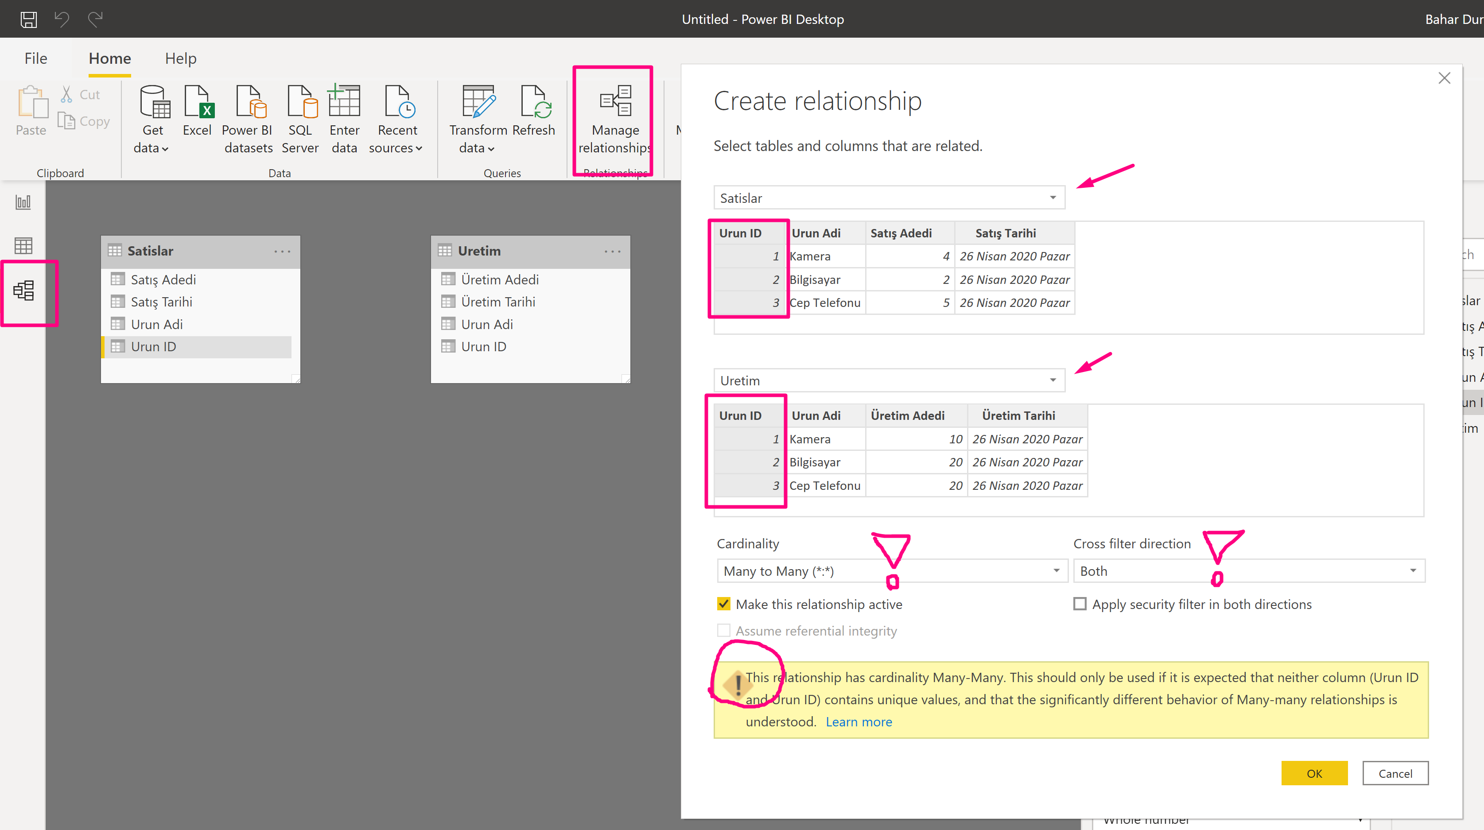Select Satış Adedi column header in preview

click(909, 233)
